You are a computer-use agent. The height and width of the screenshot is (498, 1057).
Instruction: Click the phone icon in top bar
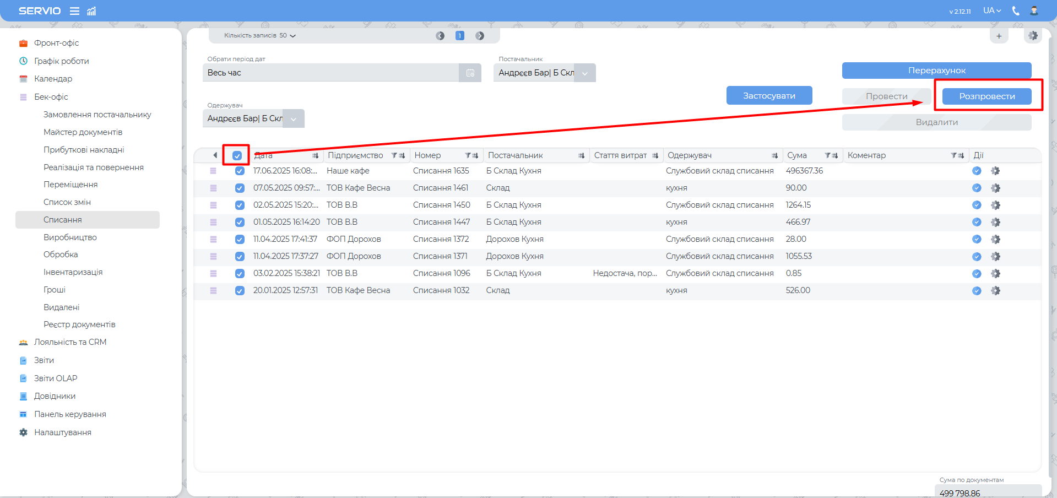1016,10
